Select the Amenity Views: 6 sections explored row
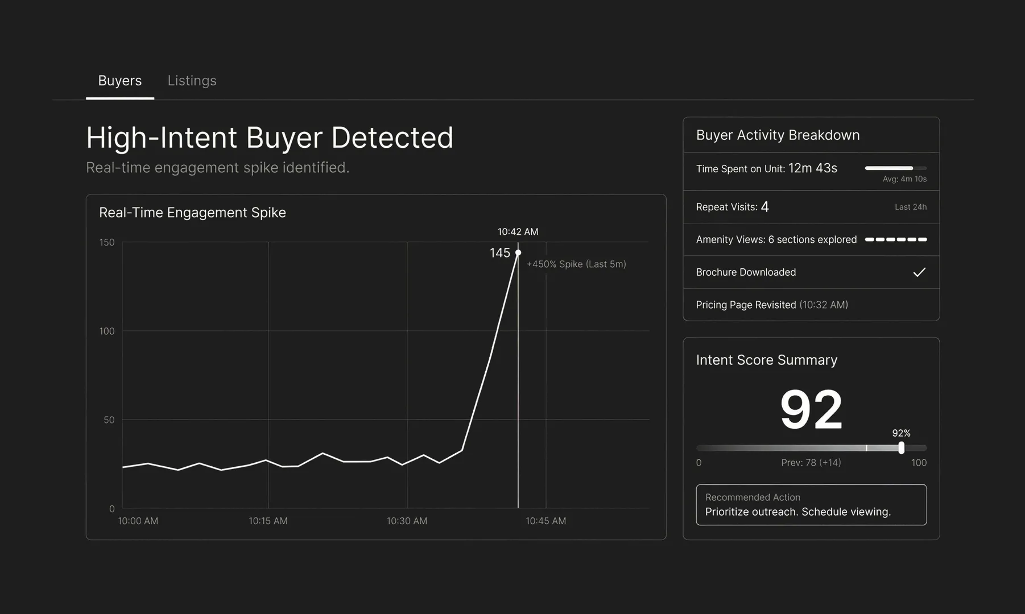1025x614 pixels. tap(776, 239)
